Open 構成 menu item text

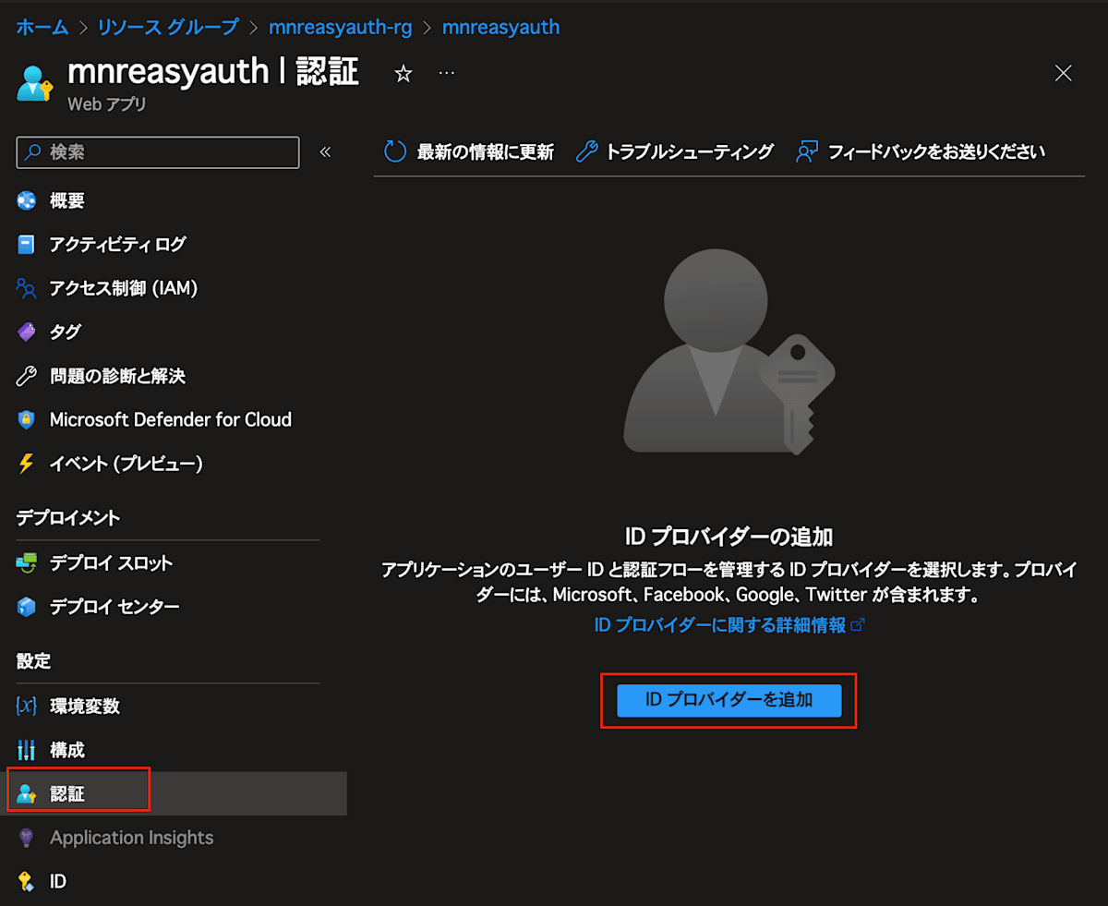[x=67, y=750]
